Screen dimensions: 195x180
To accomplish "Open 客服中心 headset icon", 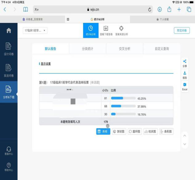I will point(9,150).
